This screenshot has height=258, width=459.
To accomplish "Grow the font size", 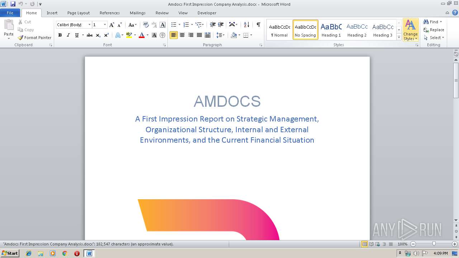I will click(112, 25).
